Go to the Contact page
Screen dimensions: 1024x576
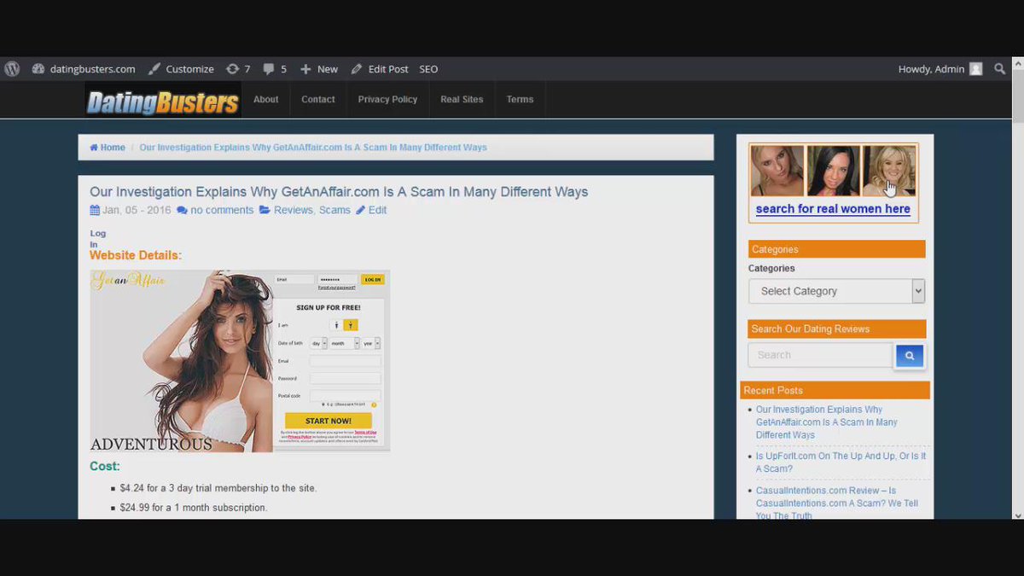tap(317, 100)
